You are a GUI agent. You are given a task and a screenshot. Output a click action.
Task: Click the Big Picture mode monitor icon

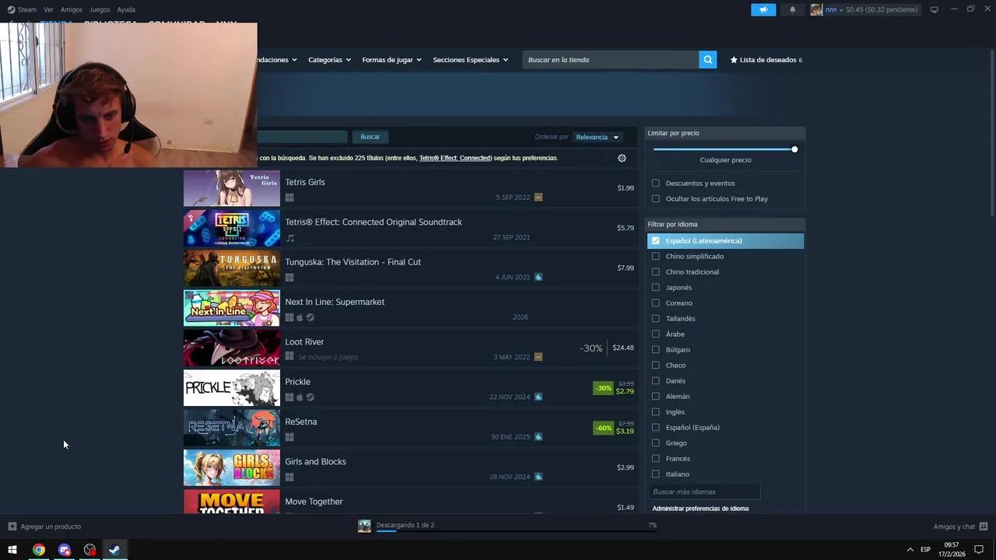934,9
